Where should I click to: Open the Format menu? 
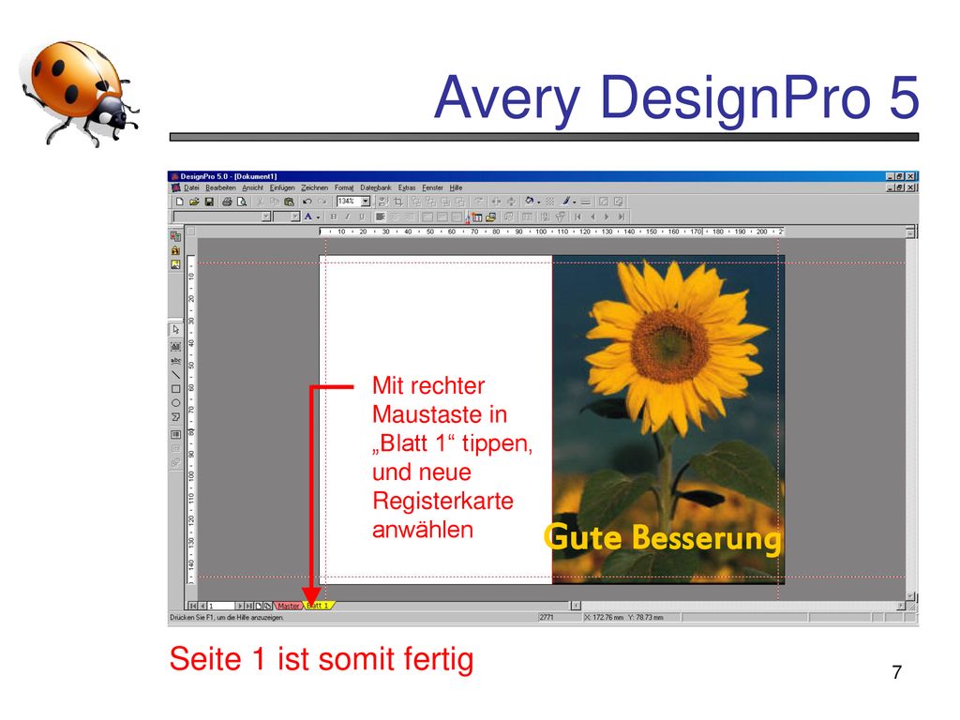coord(344,187)
